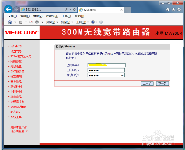
Task: Expand 路由功能 sidebar section
Action: (16, 97)
